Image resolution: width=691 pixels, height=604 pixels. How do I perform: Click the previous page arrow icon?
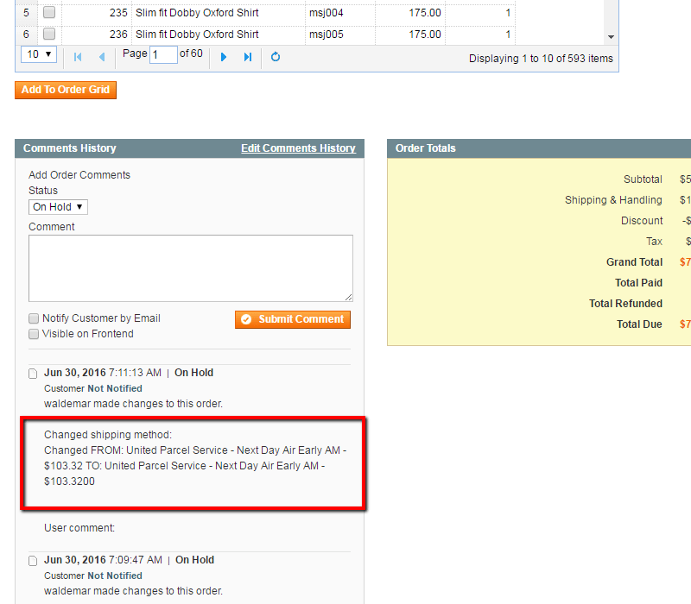[102, 57]
